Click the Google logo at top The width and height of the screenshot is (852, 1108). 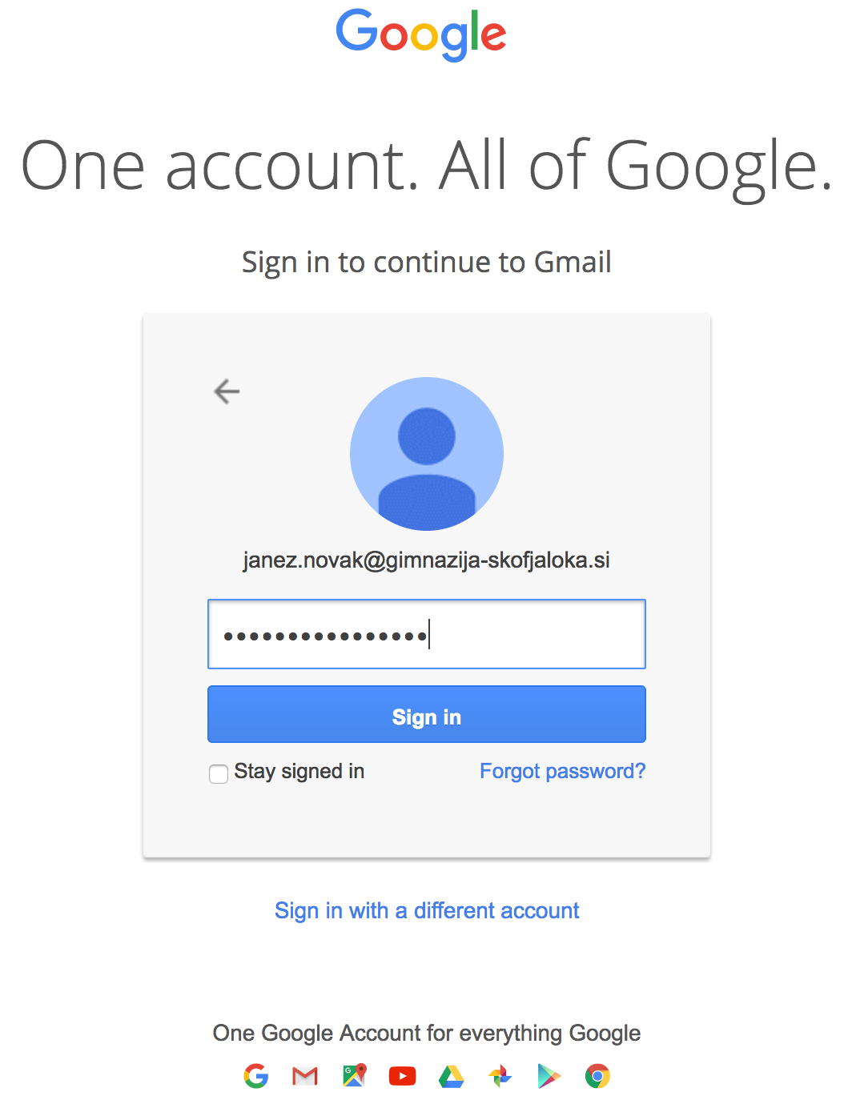(421, 34)
